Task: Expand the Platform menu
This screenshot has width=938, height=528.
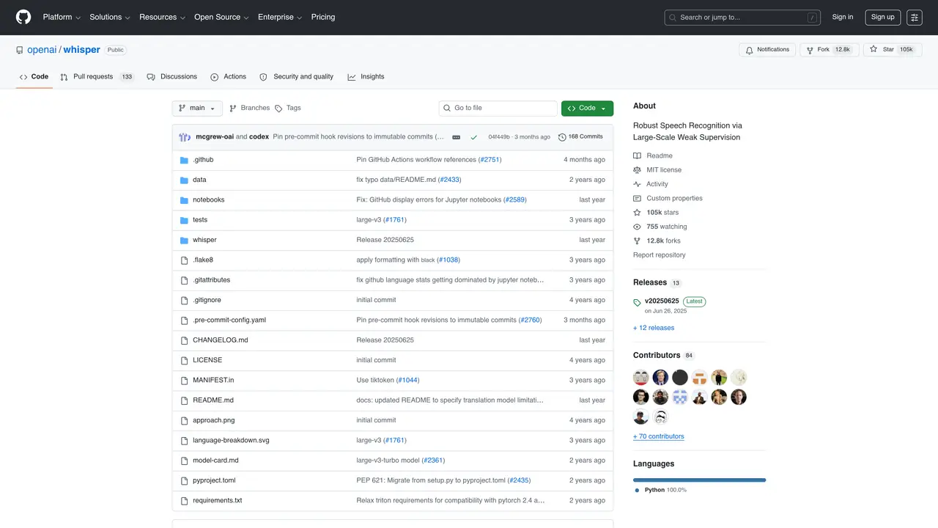Action: pos(62,17)
